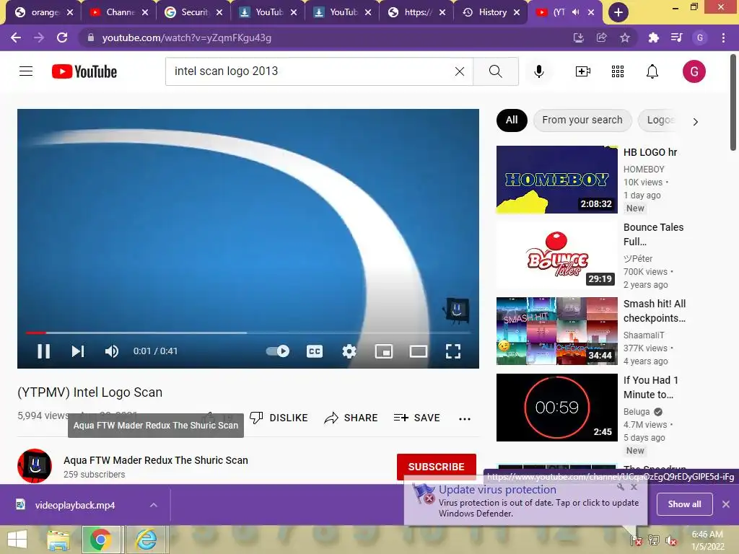
Task: Reload the current page
Action: pyautogui.click(x=62, y=38)
